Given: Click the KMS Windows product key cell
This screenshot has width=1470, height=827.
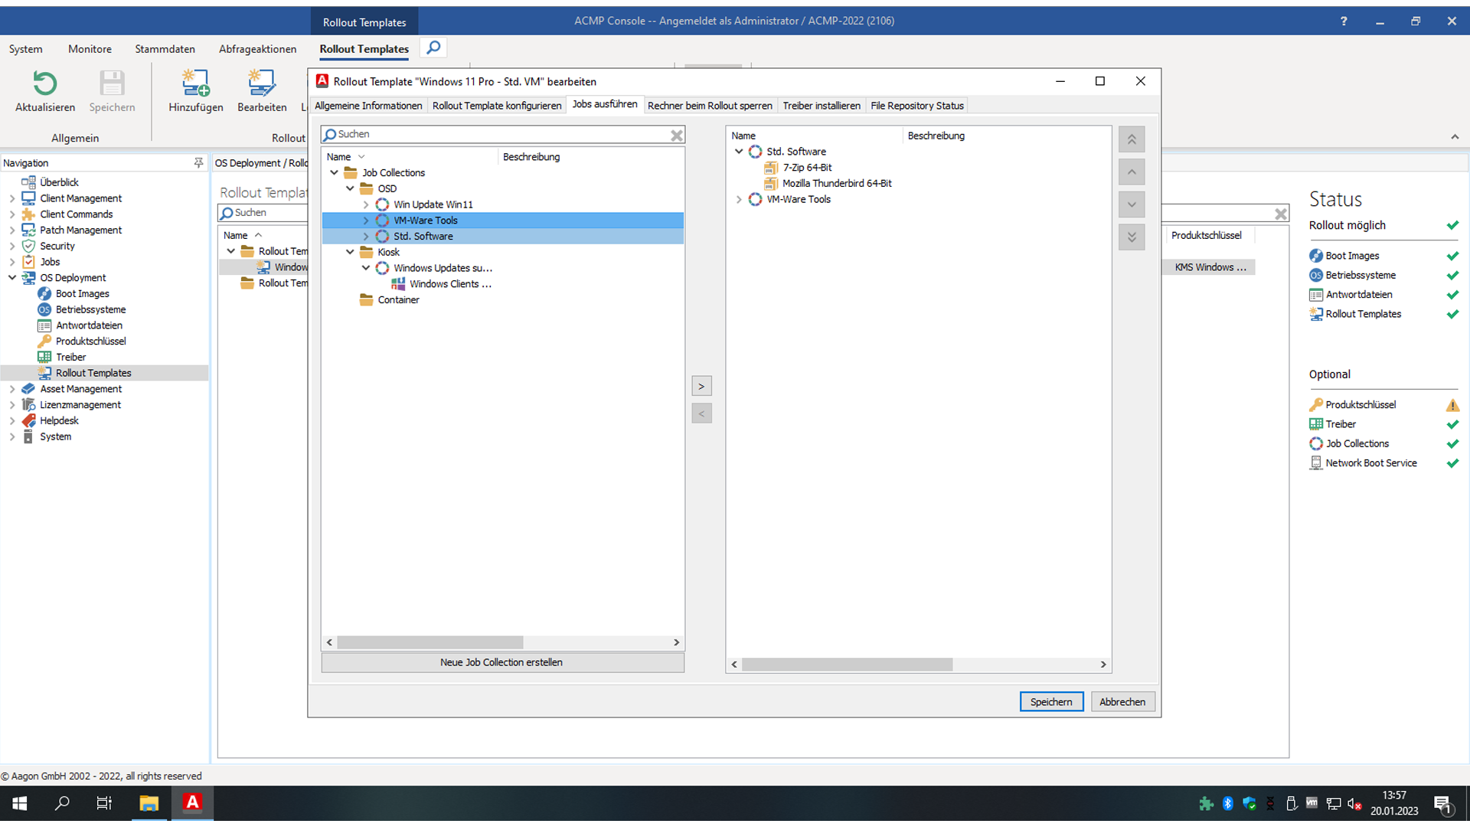Looking at the screenshot, I should tap(1210, 267).
